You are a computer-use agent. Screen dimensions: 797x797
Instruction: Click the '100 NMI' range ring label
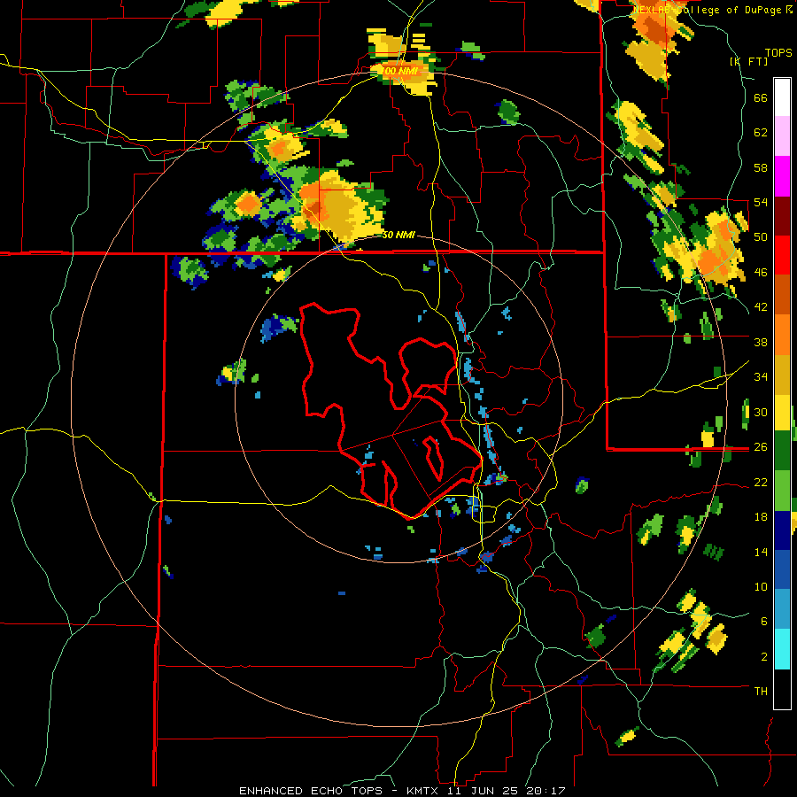(x=401, y=71)
